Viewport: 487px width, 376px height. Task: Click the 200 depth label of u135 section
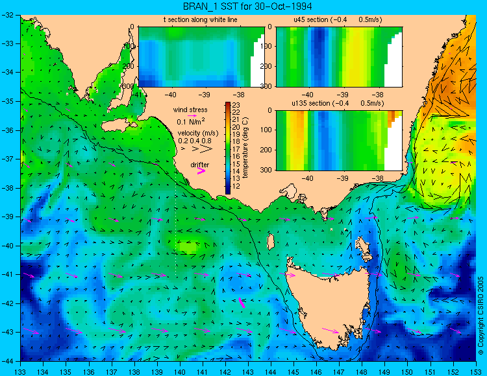(x=266, y=150)
